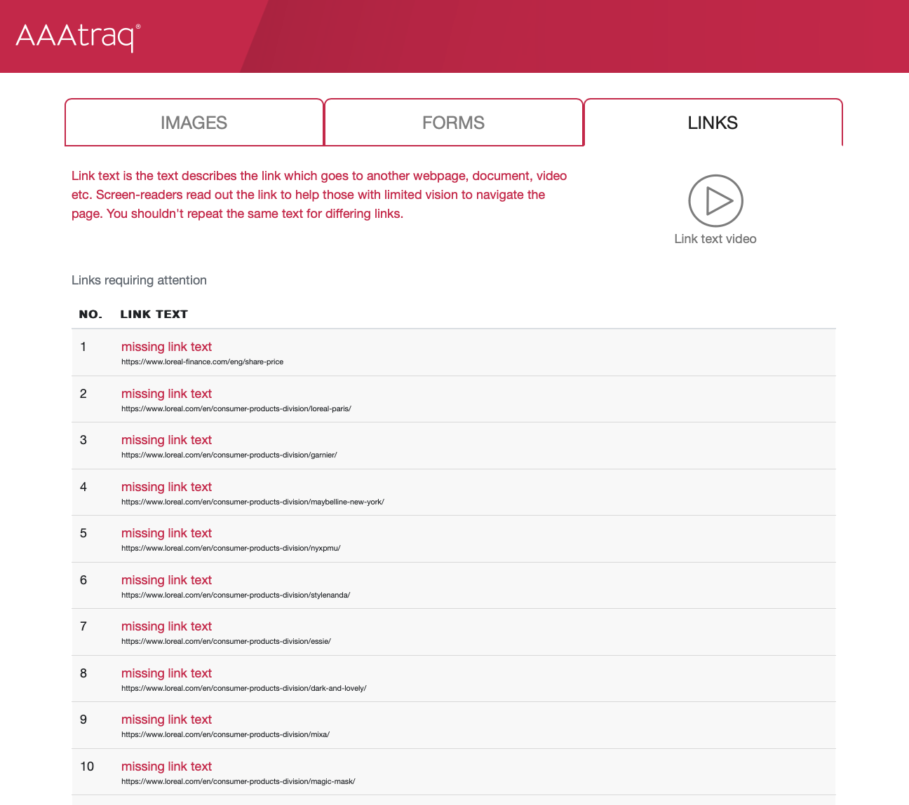Screen dimensions: 909x805
Task: Click the Links requiring attention heading
Action: (139, 280)
